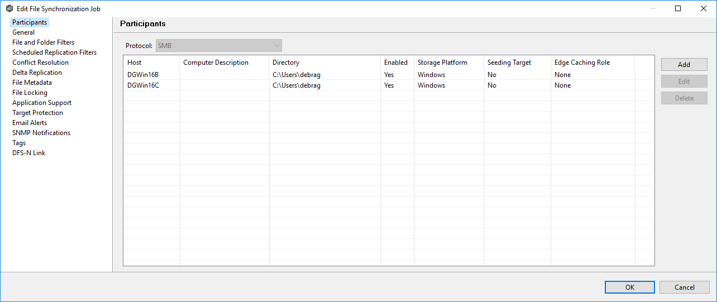Switch to File Locking page
The width and height of the screenshot is (717, 302).
click(x=30, y=93)
